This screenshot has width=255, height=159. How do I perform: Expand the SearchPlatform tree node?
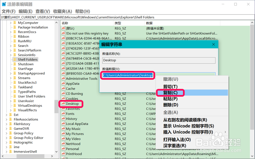click(x=10, y=50)
